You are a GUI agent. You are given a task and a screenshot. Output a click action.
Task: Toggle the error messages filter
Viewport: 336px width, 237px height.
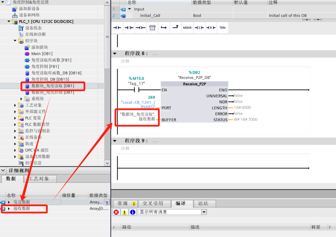pos(116,212)
